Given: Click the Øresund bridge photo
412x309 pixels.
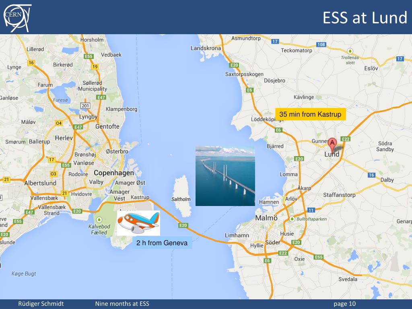Looking at the screenshot, I should 225,176.
